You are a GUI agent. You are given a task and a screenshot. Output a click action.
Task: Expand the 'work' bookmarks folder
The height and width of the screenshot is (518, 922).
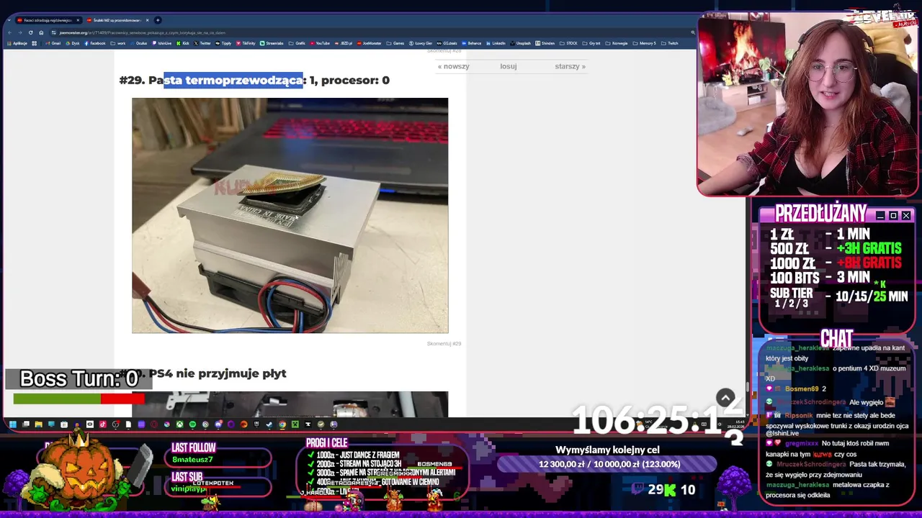[117, 43]
